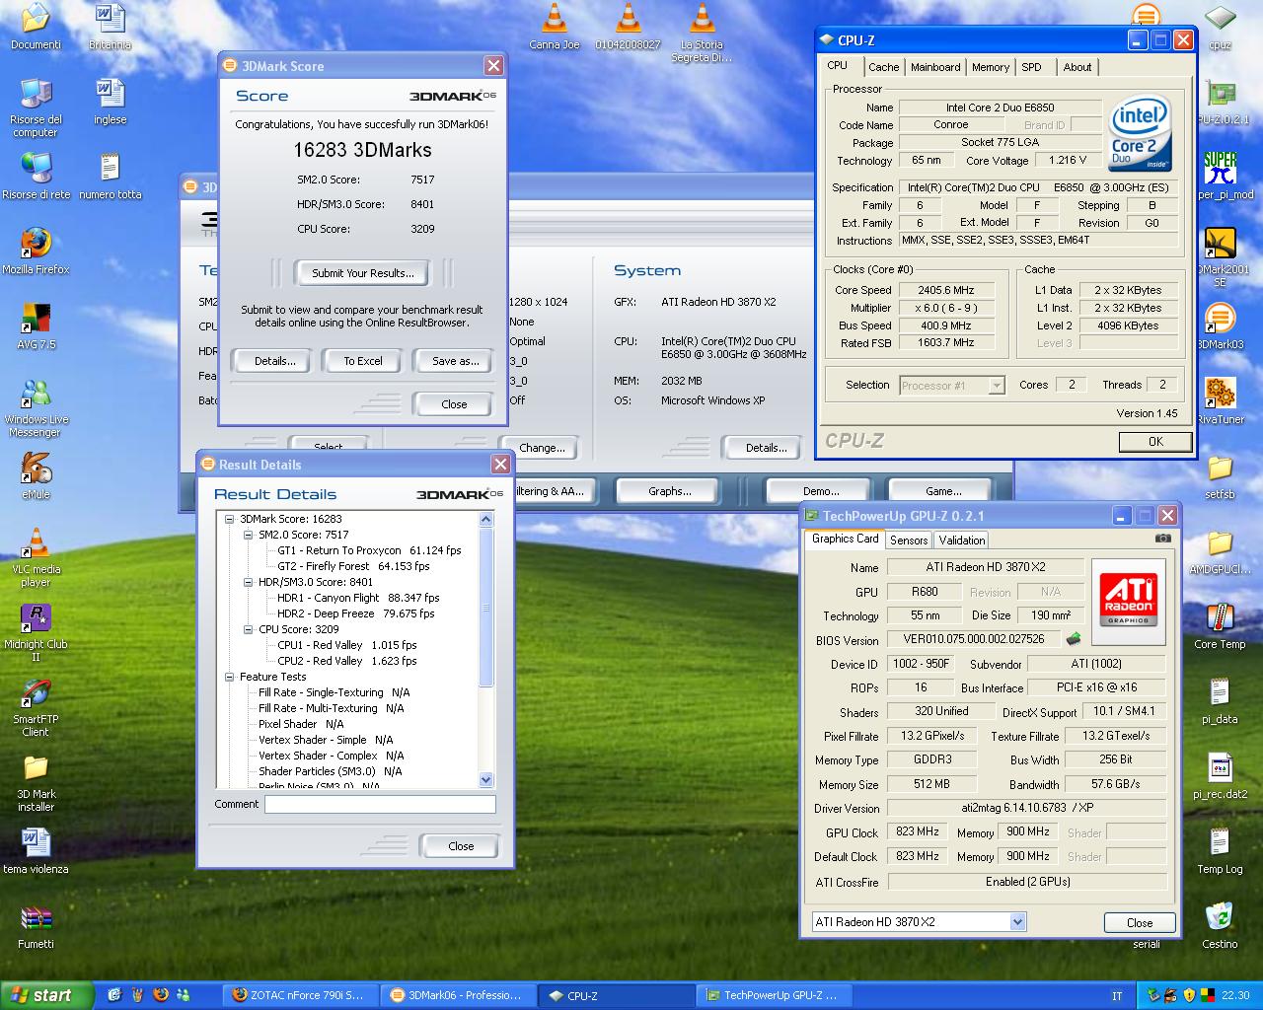
Task: Switch to CPU-Z Mainboard tab
Action: 935,67
